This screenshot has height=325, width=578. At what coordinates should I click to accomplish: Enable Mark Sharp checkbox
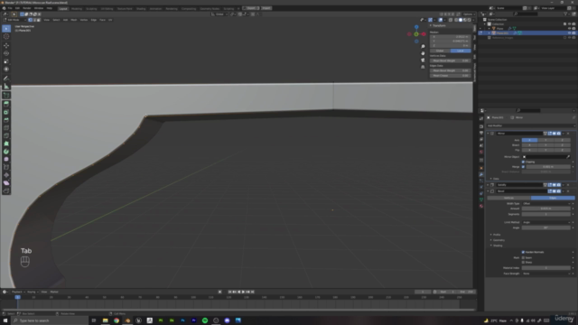click(x=523, y=262)
